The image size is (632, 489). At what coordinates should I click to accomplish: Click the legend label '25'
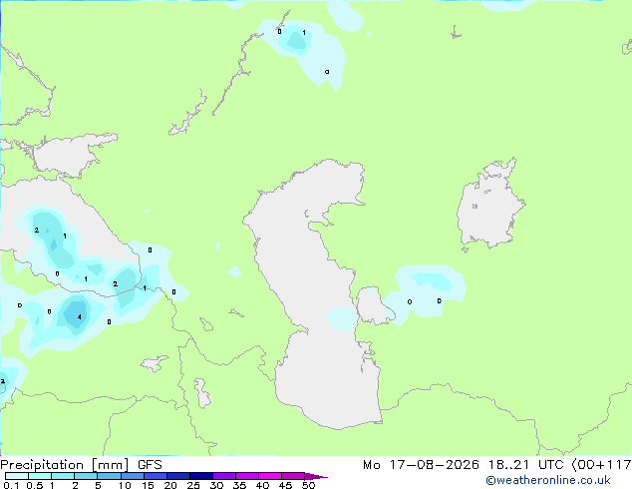click(193, 485)
